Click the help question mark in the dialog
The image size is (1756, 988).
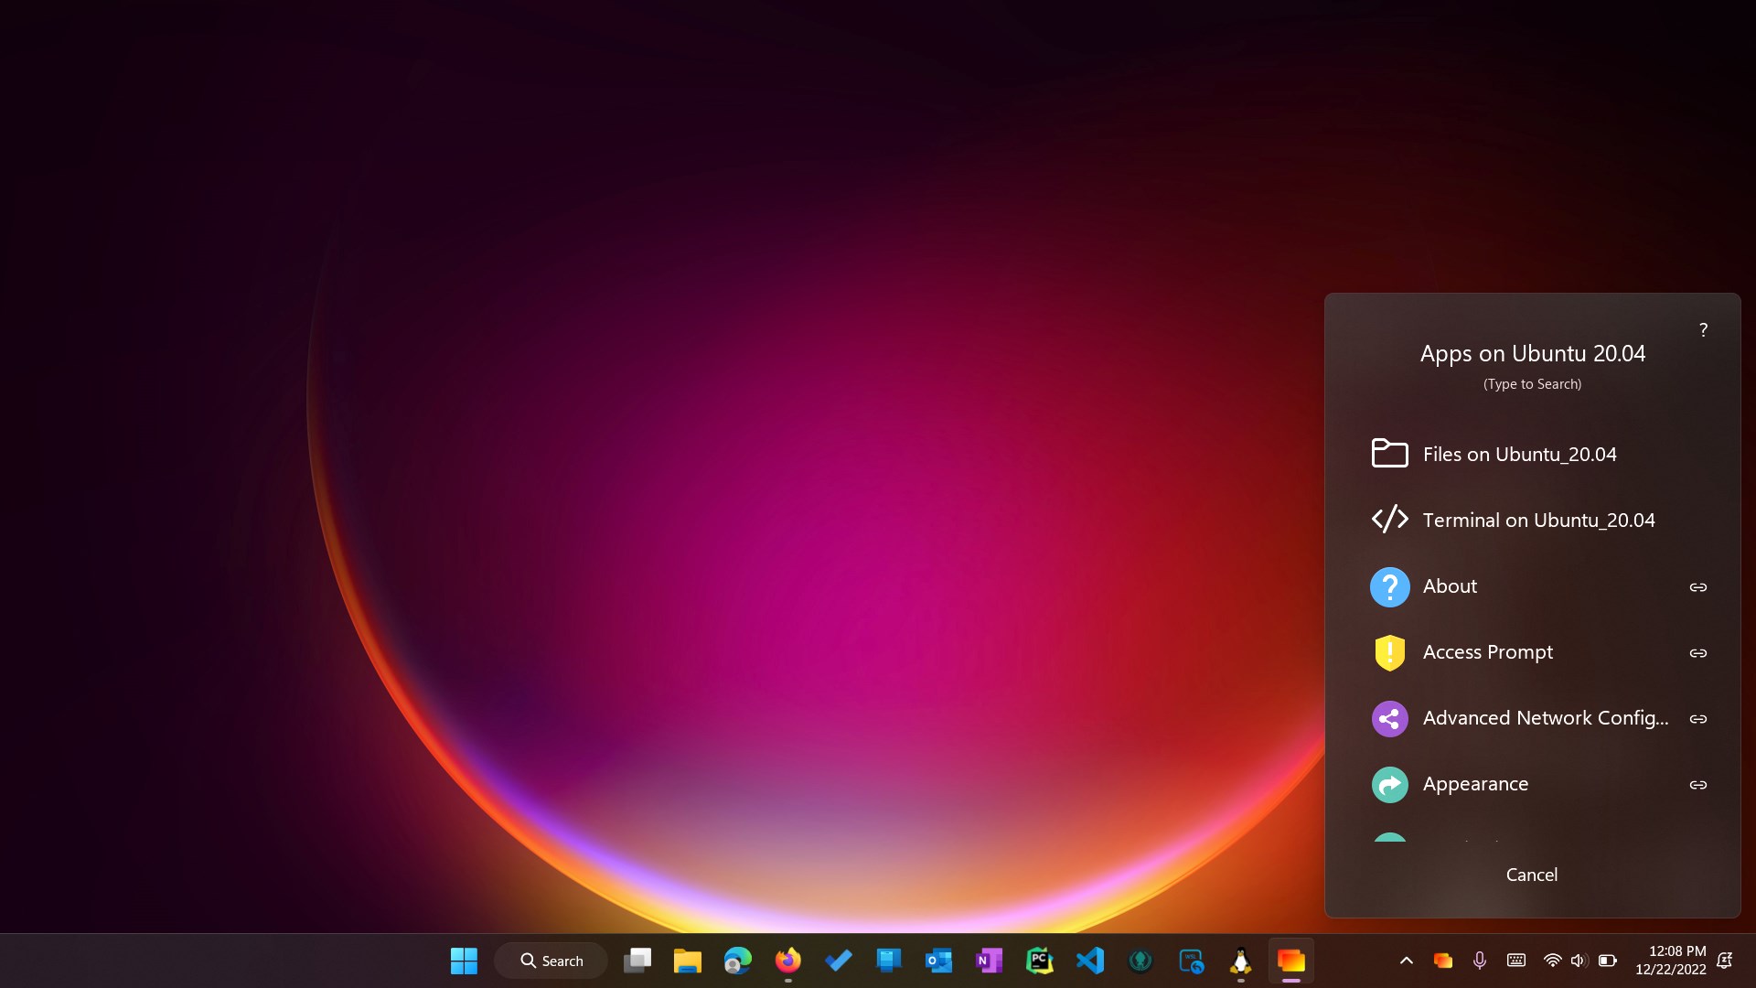(x=1704, y=329)
